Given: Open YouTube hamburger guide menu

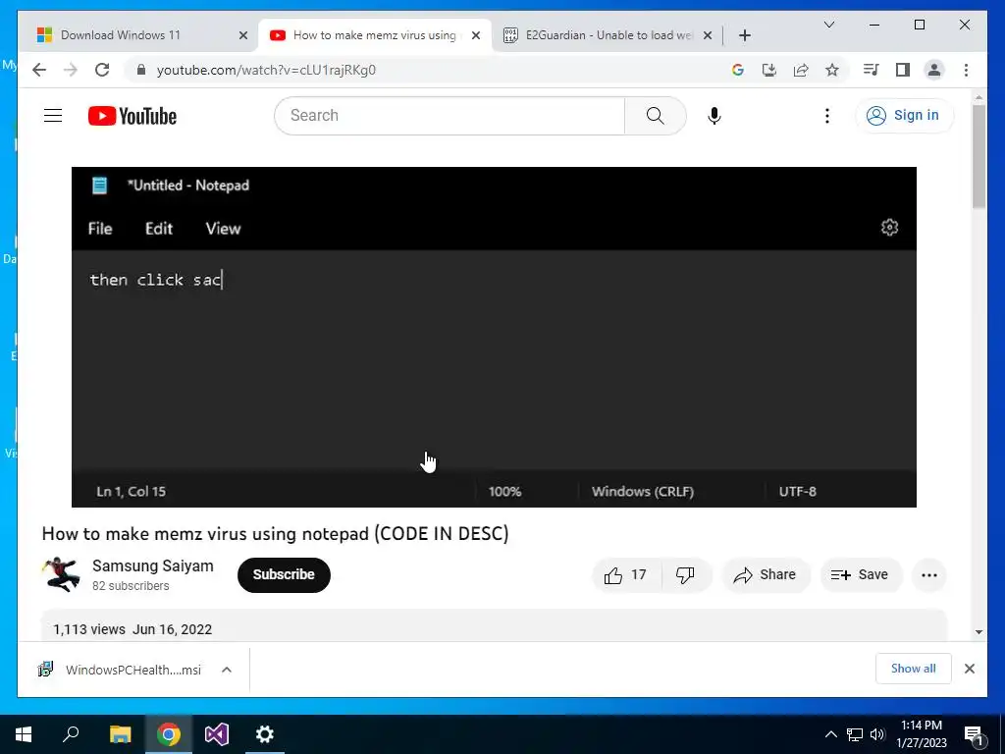Looking at the screenshot, I should [x=53, y=116].
